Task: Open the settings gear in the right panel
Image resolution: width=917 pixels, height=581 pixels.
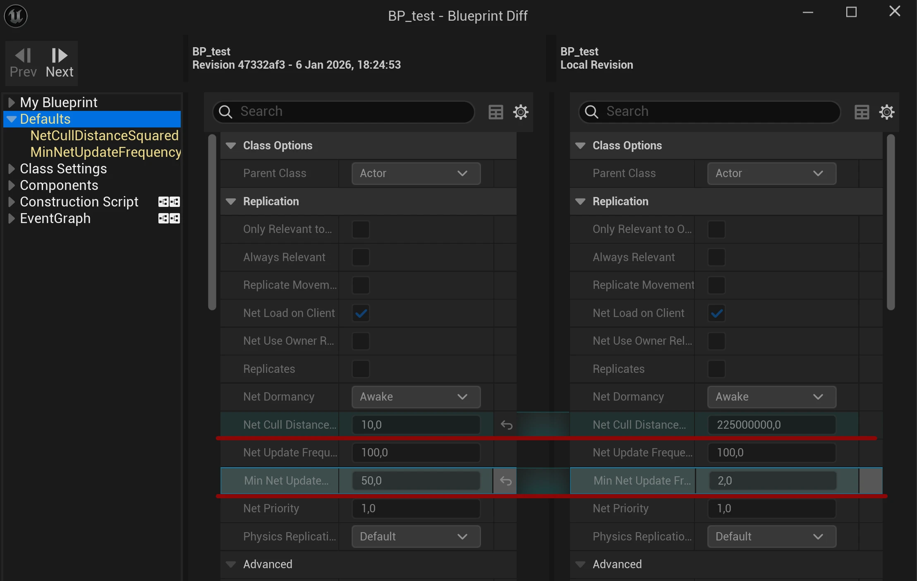Action: click(887, 112)
